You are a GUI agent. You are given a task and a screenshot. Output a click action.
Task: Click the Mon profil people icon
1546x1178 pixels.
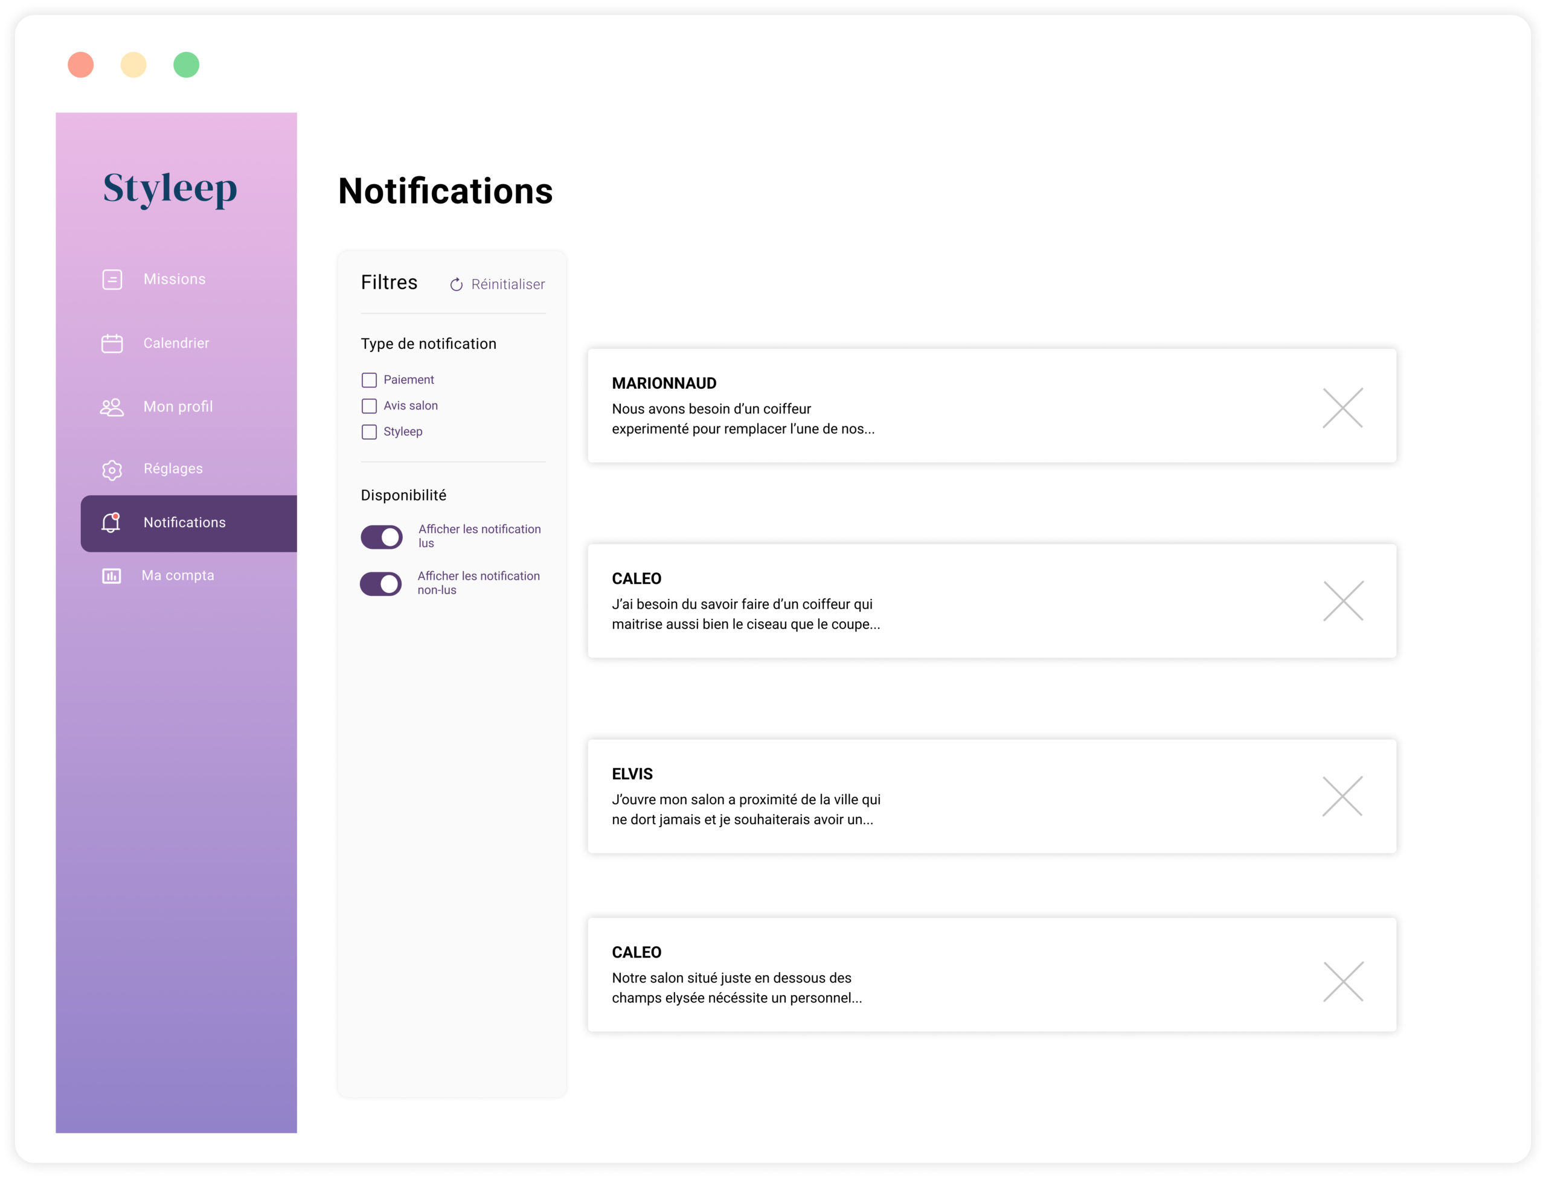click(x=112, y=408)
